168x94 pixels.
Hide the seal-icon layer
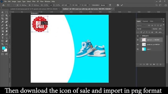pyautogui.click(x=138, y=40)
